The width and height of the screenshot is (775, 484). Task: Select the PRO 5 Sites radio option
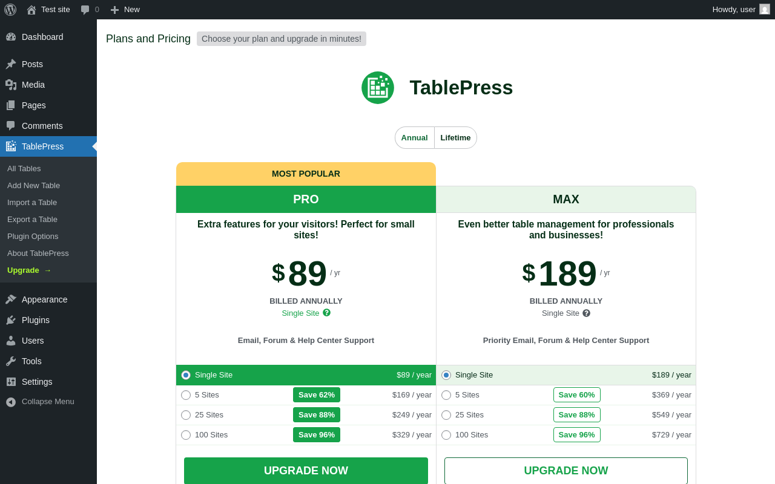[186, 395]
